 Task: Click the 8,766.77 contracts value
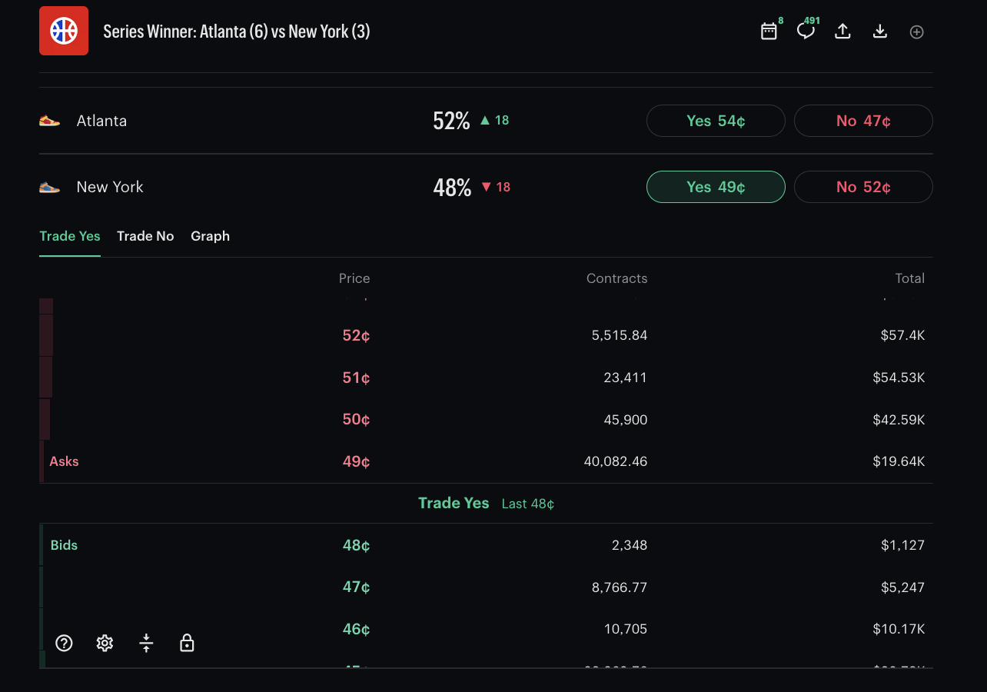[620, 587]
